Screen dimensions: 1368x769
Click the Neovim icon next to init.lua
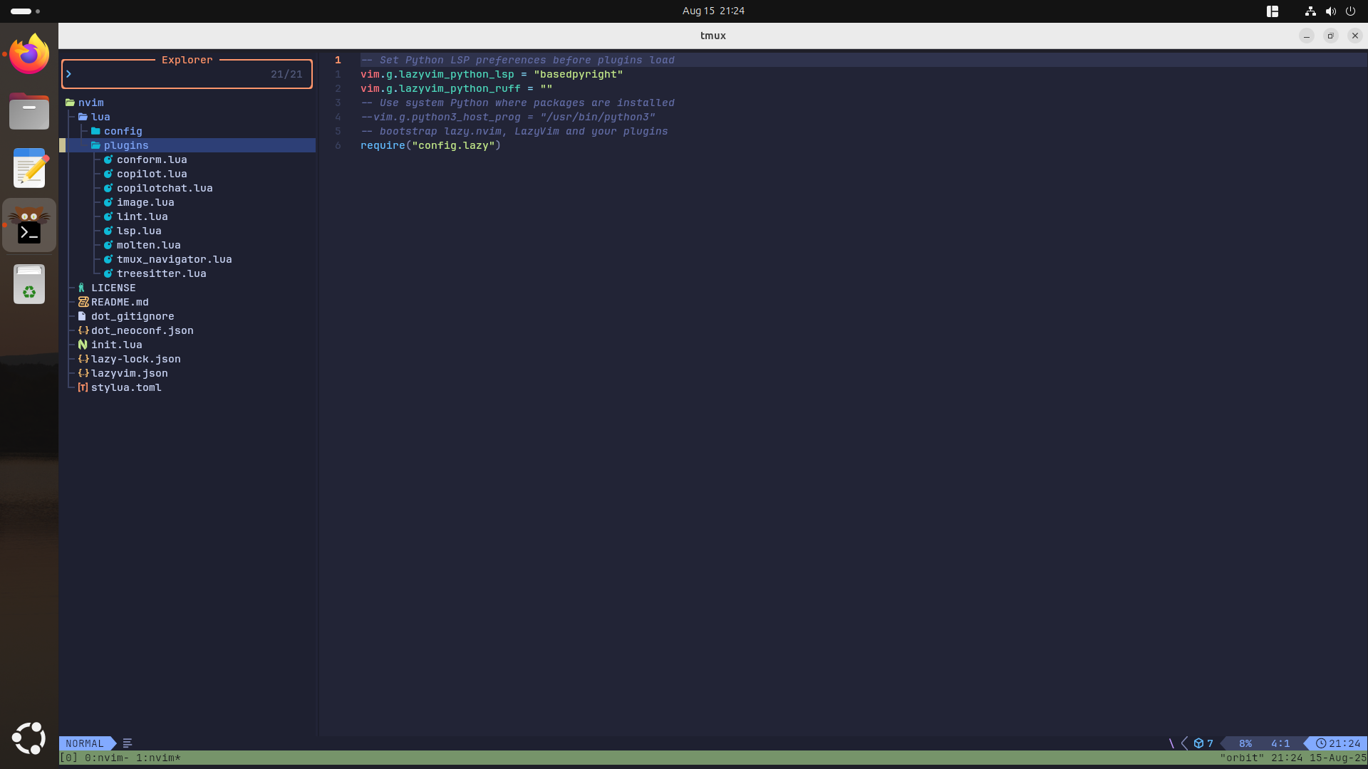tap(83, 345)
